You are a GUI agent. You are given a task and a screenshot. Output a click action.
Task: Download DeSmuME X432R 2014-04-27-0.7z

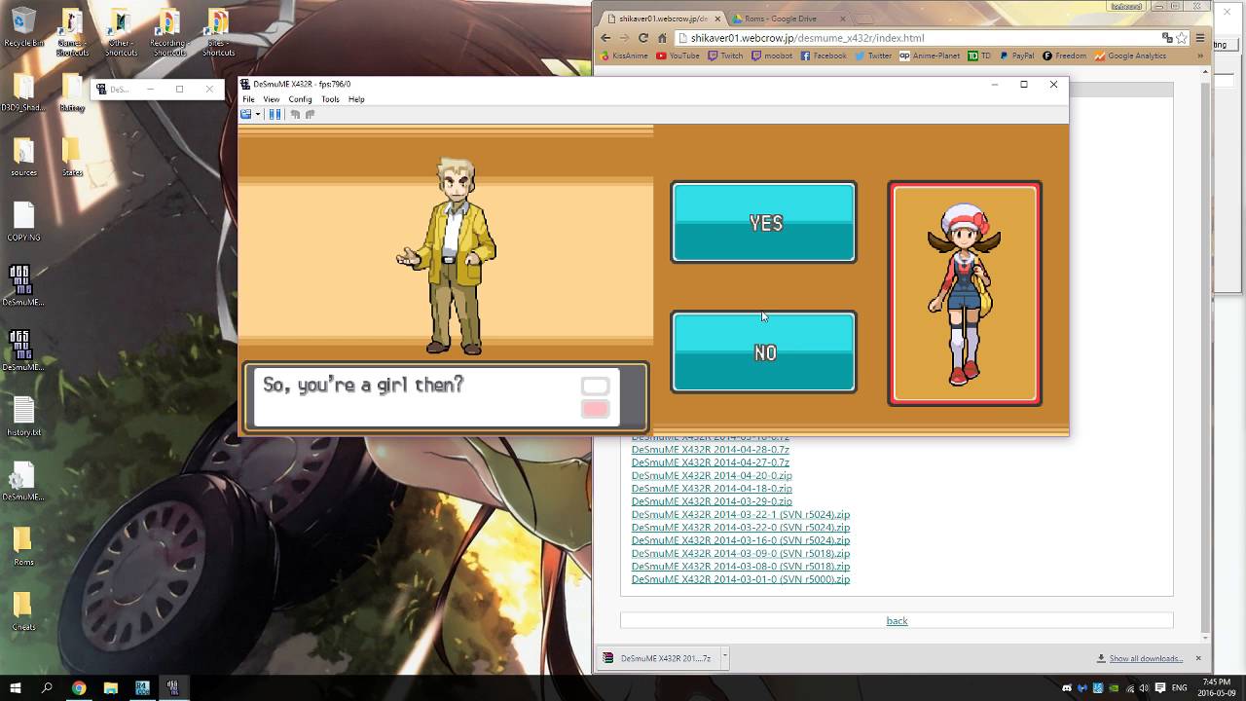(711, 462)
